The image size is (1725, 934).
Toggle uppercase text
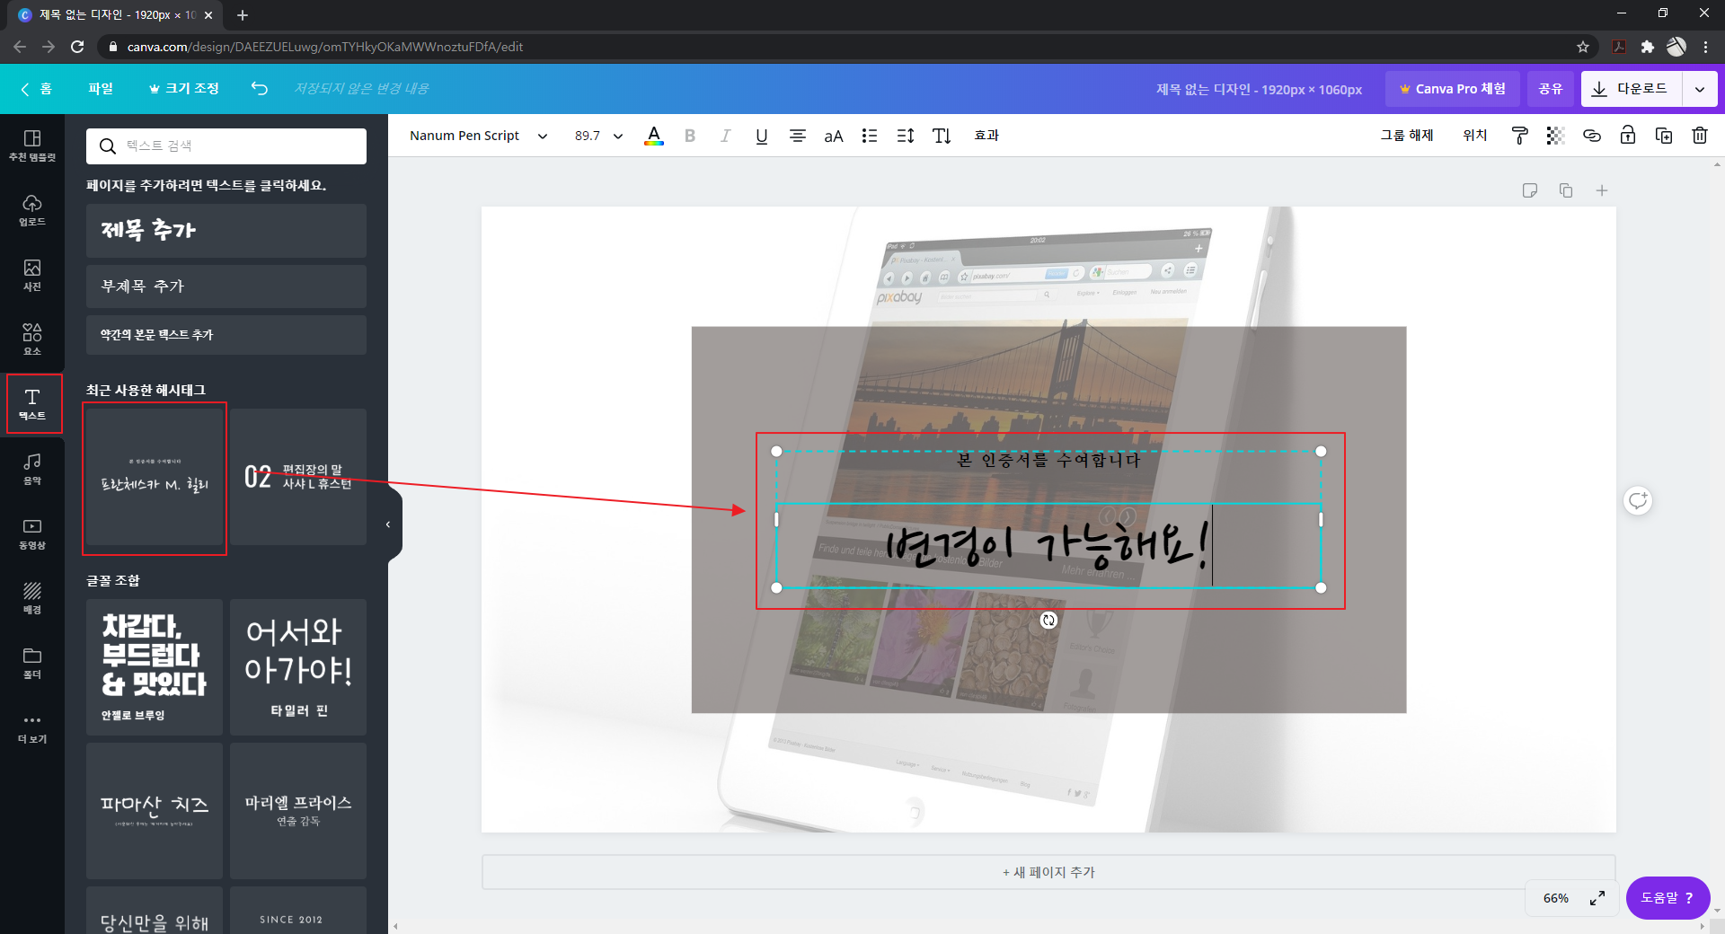tap(834, 136)
